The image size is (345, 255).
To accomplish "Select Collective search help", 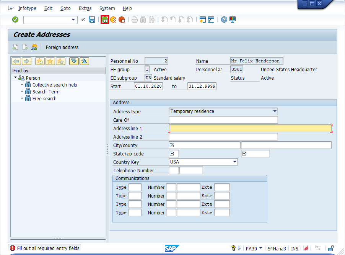I will 55,85.
